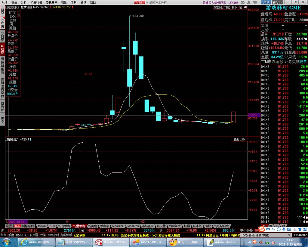Toggle the 均线 moving average button
The image size is (308, 247).
point(227,7)
